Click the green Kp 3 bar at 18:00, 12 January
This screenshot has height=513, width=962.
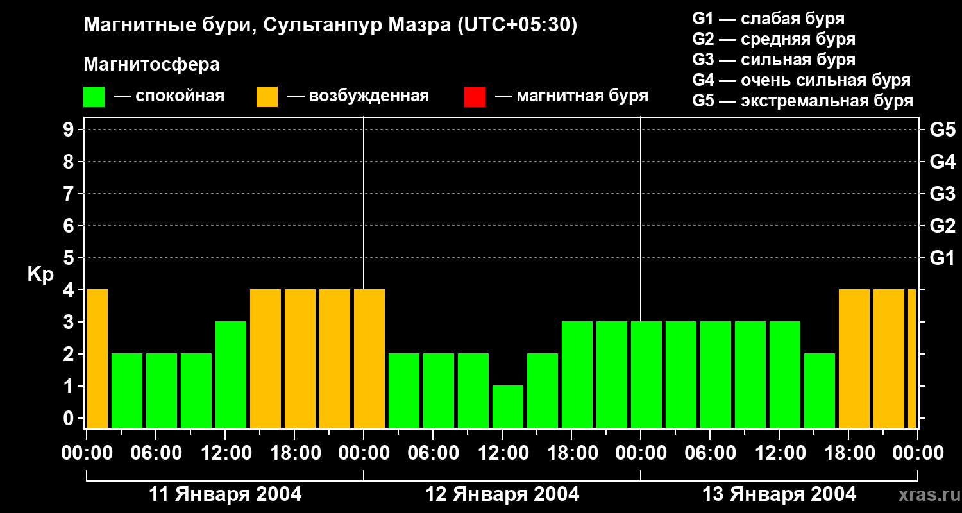click(577, 374)
